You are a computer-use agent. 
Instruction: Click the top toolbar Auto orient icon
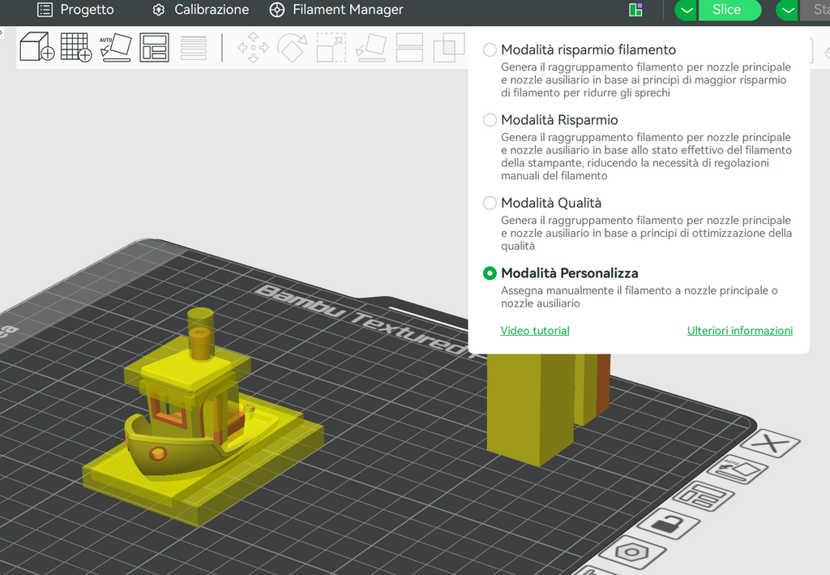(115, 47)
